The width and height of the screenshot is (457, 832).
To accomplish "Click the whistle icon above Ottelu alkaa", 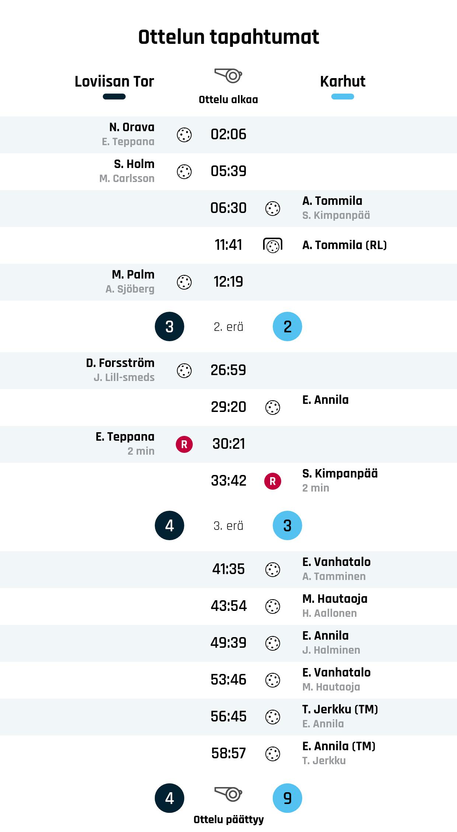I will tap(228, 76).
